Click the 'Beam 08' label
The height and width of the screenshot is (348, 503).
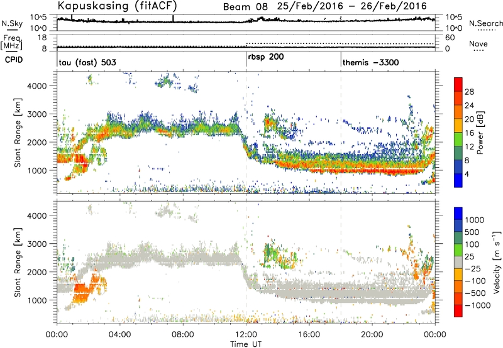(245, 6)
